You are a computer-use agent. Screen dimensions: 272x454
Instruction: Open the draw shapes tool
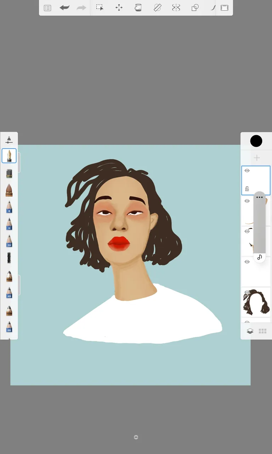click(x=195, y=7)
